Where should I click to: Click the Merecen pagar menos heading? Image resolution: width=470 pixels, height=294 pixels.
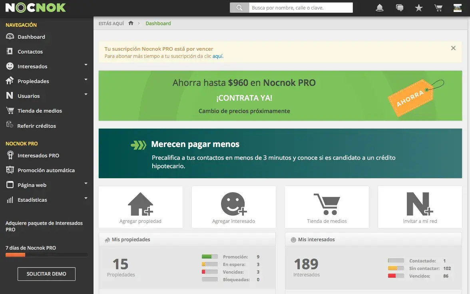tap(195, 144)
